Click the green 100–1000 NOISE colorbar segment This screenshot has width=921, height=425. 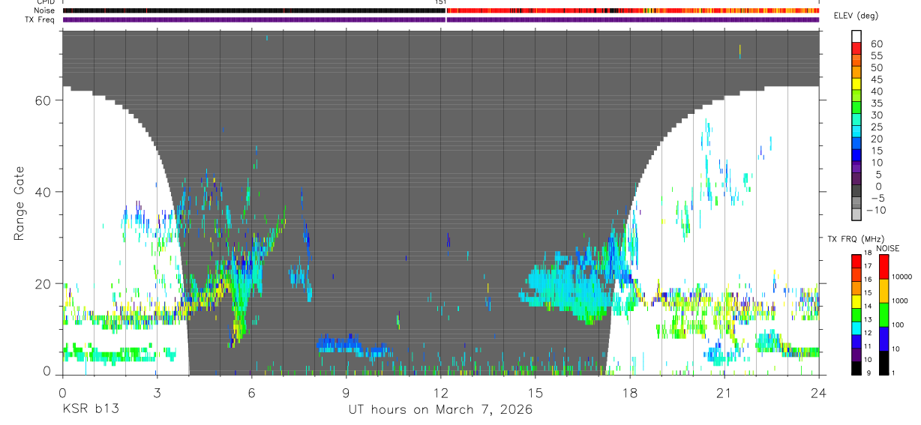click(883, 315)
